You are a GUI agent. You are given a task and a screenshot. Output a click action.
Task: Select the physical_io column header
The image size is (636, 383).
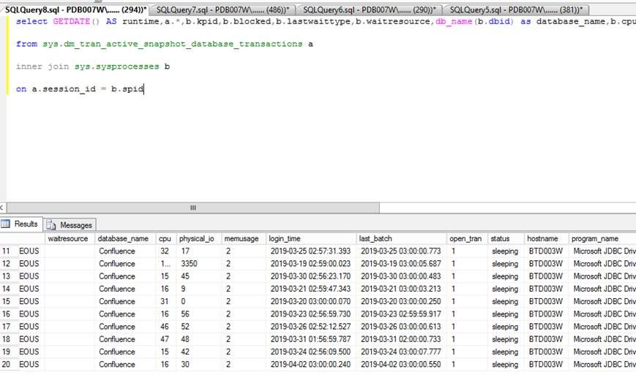199,239
